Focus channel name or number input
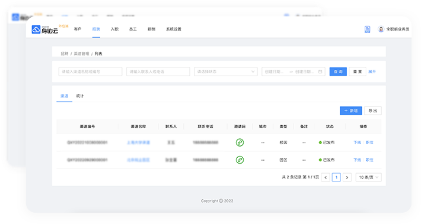The width and height of the screenshot is (421, 224). click(90, 72)
